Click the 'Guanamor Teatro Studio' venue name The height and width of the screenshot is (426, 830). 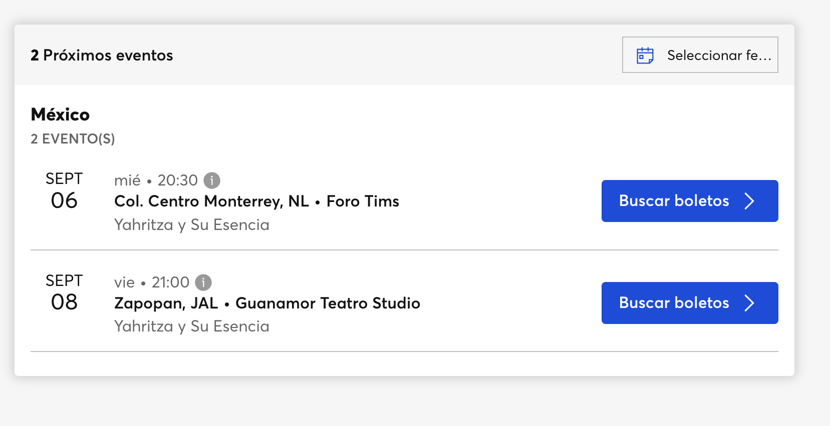pos(328,303)
